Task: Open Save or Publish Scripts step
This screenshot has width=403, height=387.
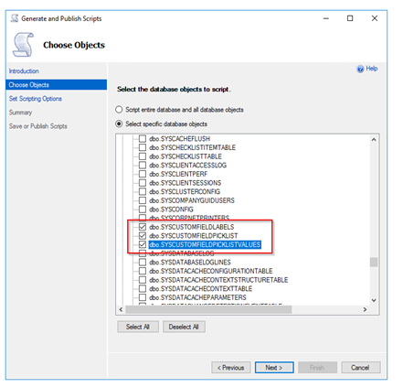Action: 37,126
